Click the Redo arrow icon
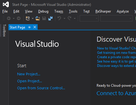136x105 pixels. 69,18
